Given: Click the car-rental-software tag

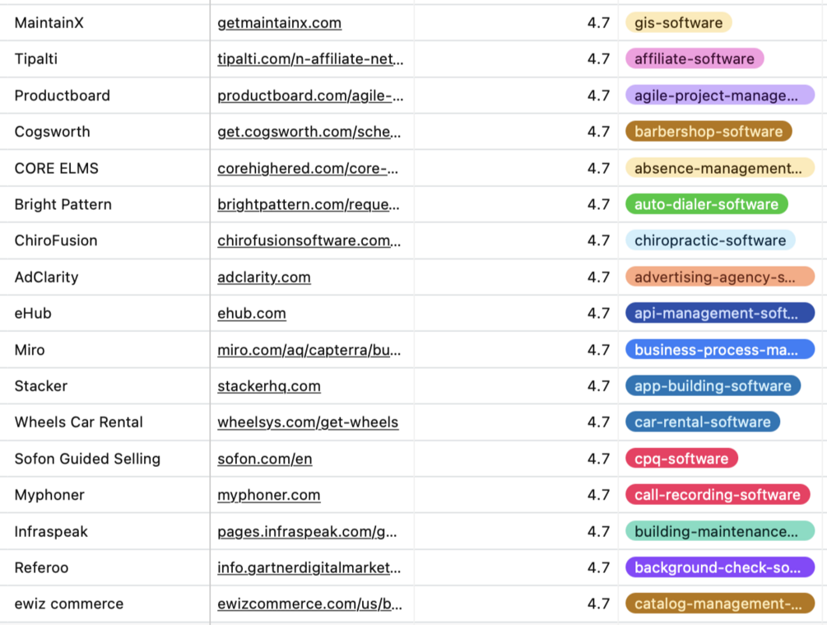Looking at the screenshot, I should 703,422.
